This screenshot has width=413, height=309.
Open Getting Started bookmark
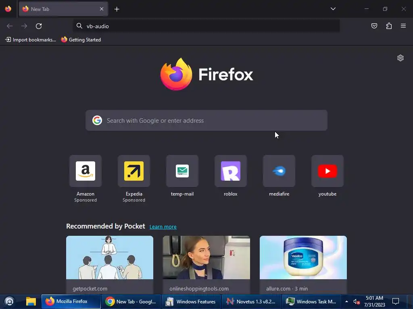click(x=81, y=40)
